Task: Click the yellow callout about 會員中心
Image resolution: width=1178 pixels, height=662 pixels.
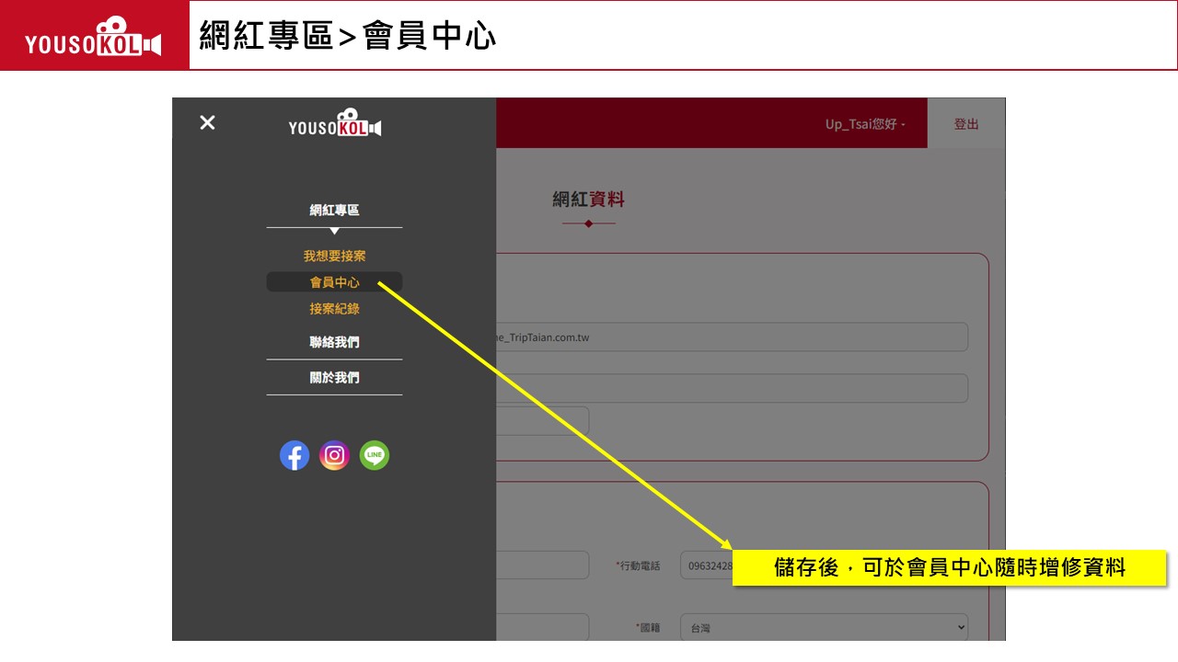Action: pos(949,568)
